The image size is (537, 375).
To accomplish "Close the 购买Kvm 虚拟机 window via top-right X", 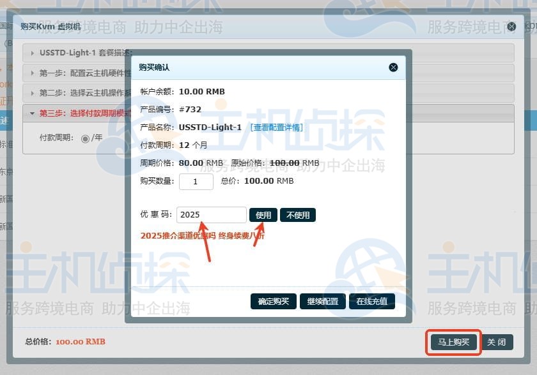I will click(x=511, y=26).
